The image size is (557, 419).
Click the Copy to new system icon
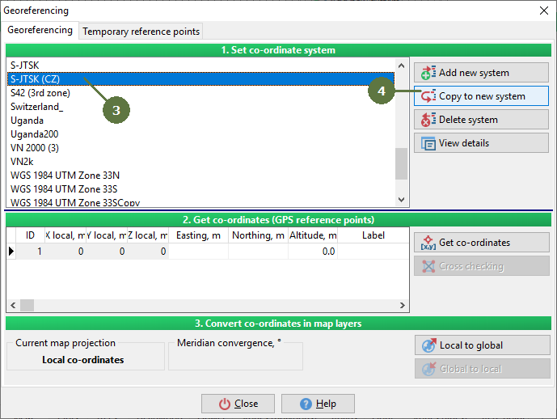428,96
